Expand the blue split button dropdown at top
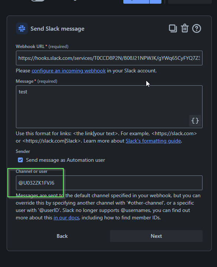Viewport: 217px width, 267px height. coord(156,1)
